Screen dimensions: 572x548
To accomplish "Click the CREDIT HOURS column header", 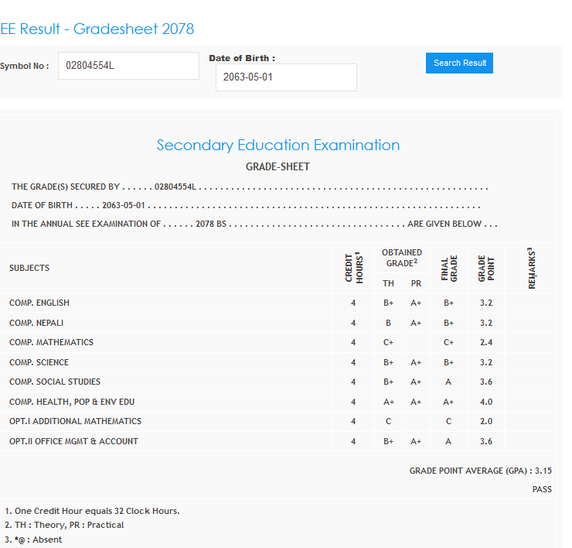I will (x=353, y=268).
